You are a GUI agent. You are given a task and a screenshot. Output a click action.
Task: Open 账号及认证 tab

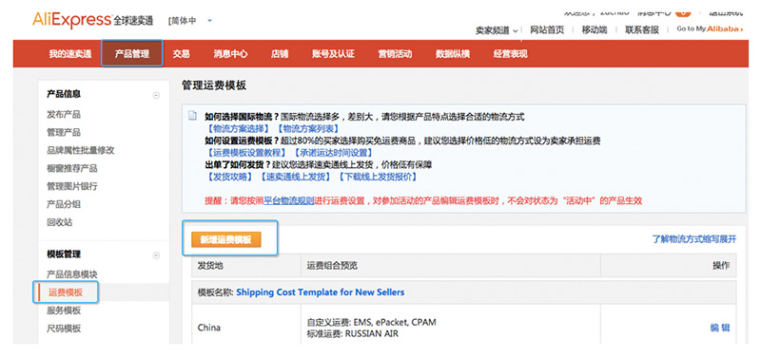(x=333, y=54)
